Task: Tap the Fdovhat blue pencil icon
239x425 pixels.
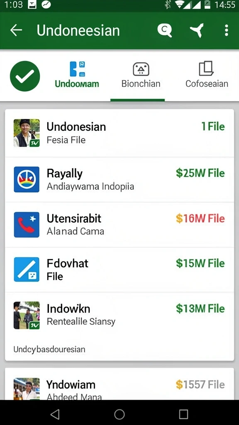Action: click(27, 269)
